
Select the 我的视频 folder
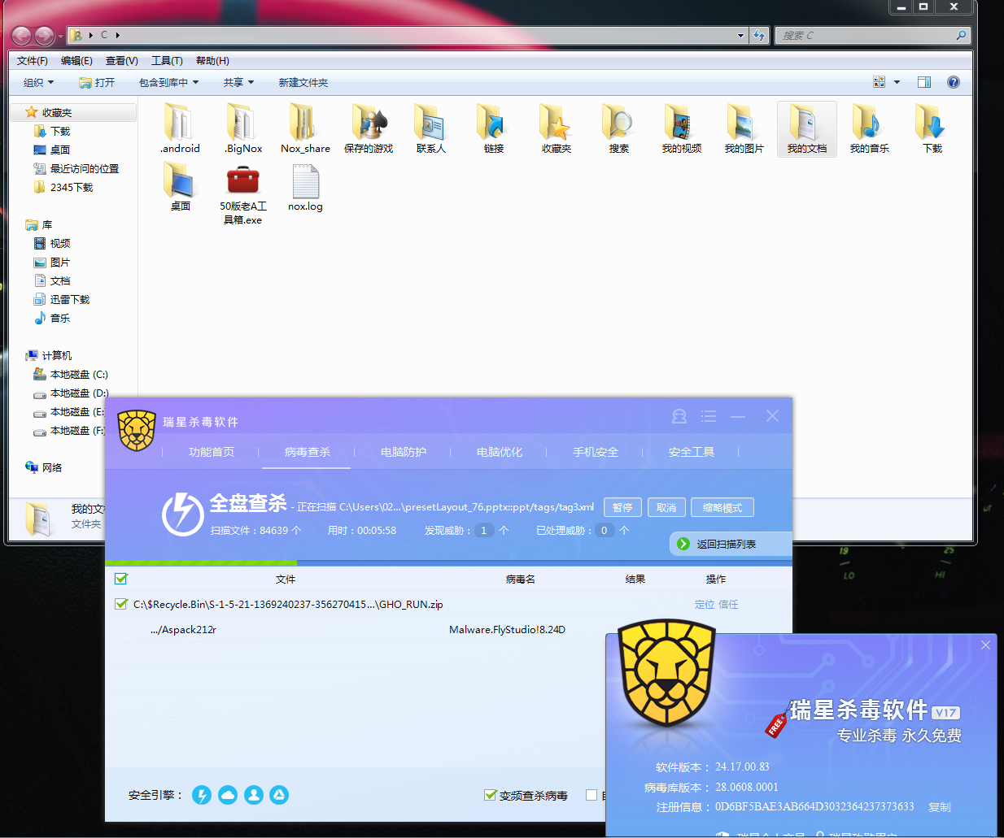pos(681,128)
